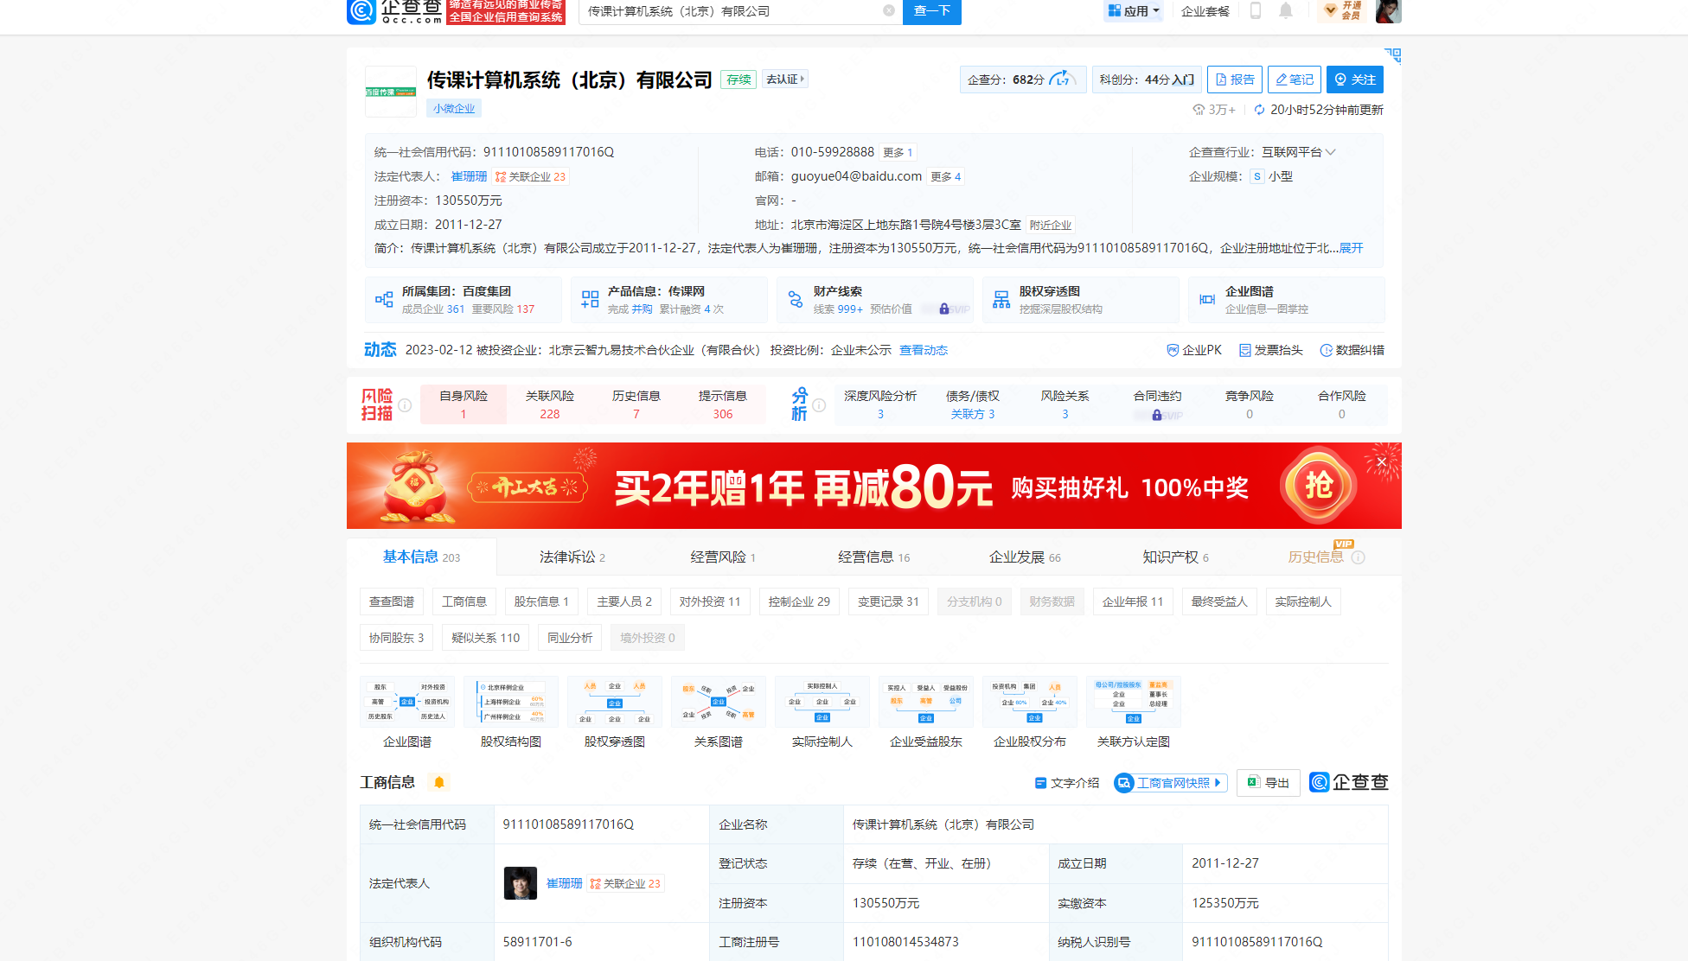Open the 股权穿透图 card

point(1080,300)
